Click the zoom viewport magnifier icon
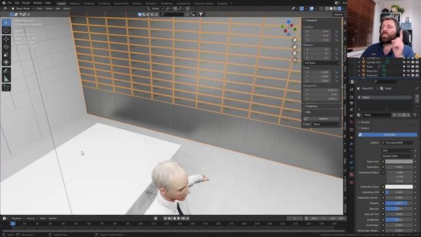 pyautogui.click(x=295, y=40)
